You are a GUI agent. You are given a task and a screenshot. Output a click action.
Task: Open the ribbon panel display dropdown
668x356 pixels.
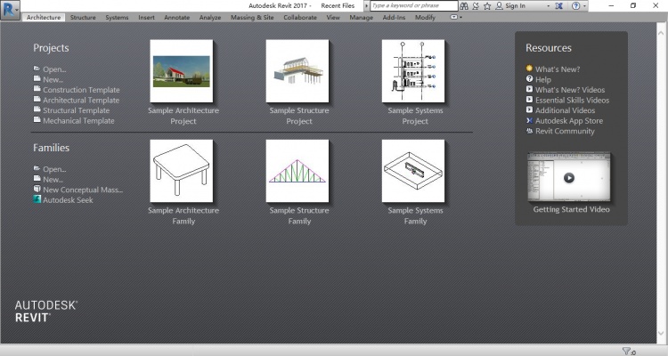456,17
